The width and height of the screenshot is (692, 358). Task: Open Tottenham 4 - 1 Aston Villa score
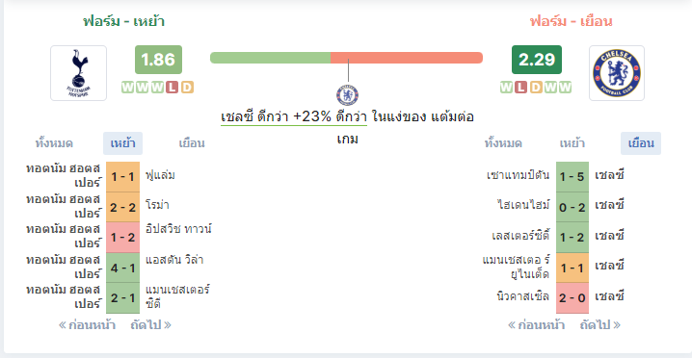pos(123,268)
